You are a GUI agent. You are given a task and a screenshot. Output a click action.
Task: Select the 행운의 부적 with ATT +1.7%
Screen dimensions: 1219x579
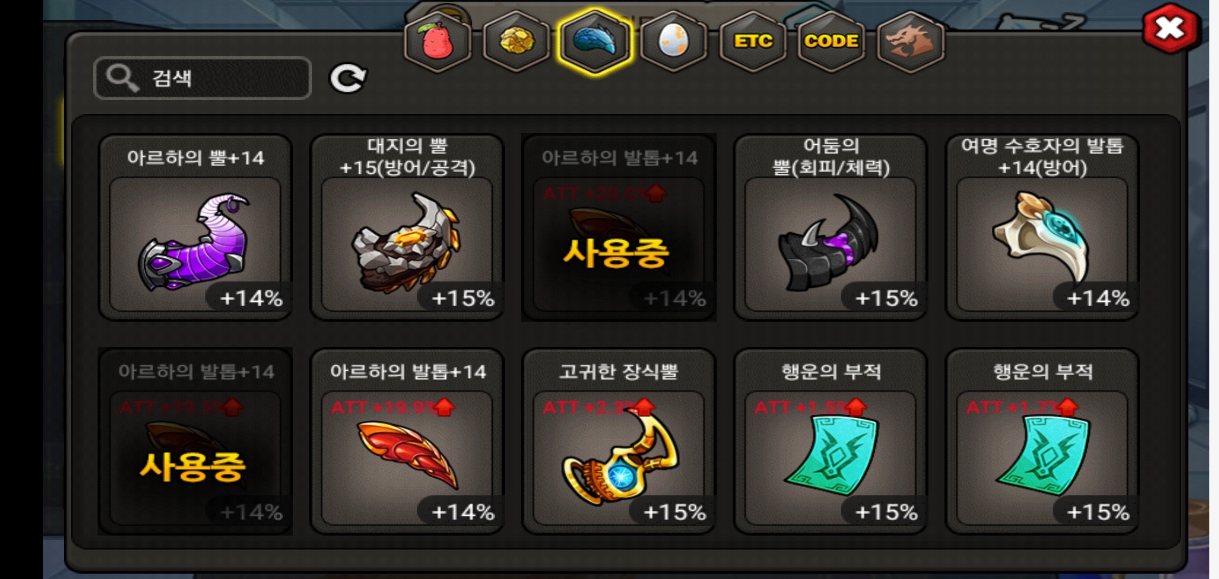1042,441
